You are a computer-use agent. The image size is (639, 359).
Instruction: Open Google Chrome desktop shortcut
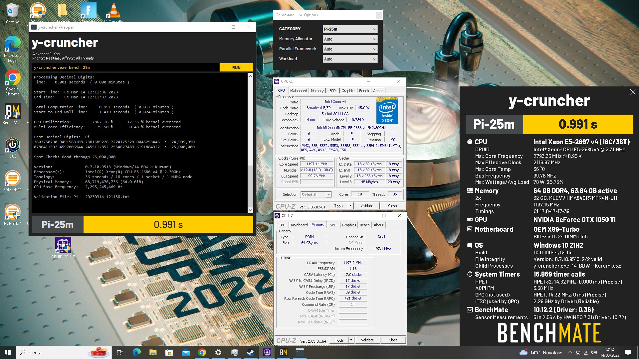[12, 83]
